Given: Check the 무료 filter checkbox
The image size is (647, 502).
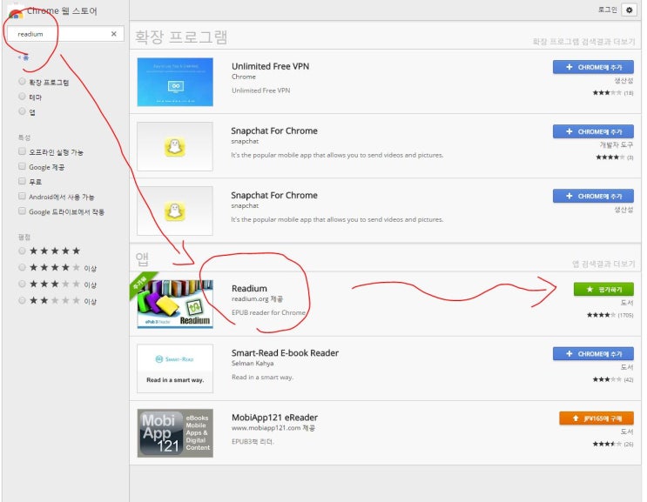Looking at the screenshot, I should (x=22, y=181).
